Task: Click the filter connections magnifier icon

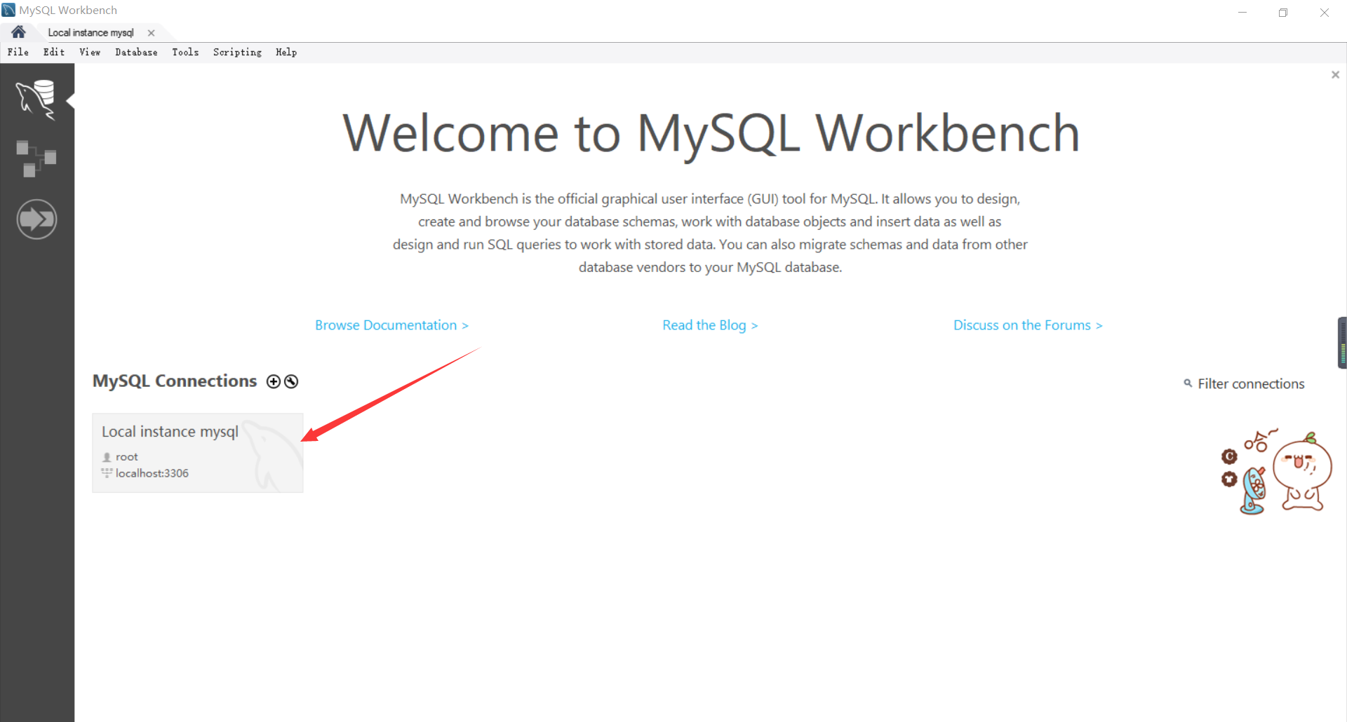Action: 1188,383
